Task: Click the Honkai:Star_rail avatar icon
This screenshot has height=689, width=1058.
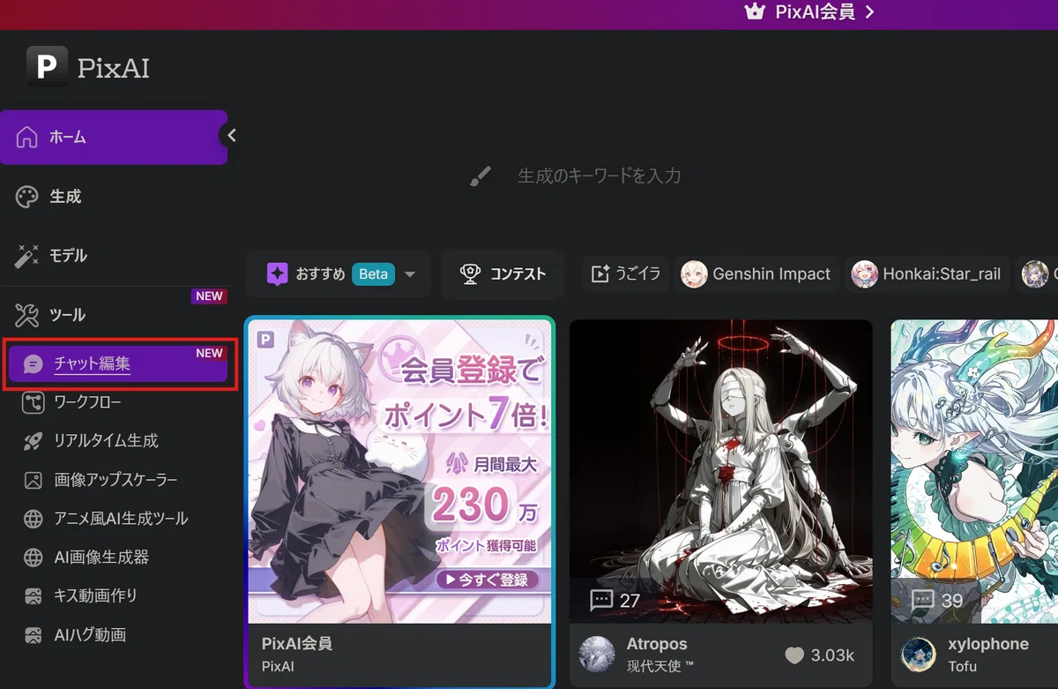Action: point(864,274)
